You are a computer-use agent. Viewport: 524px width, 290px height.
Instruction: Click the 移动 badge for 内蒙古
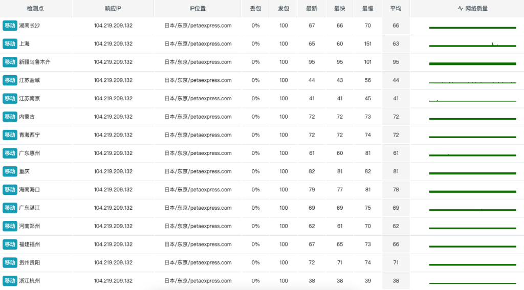[10, 117]
